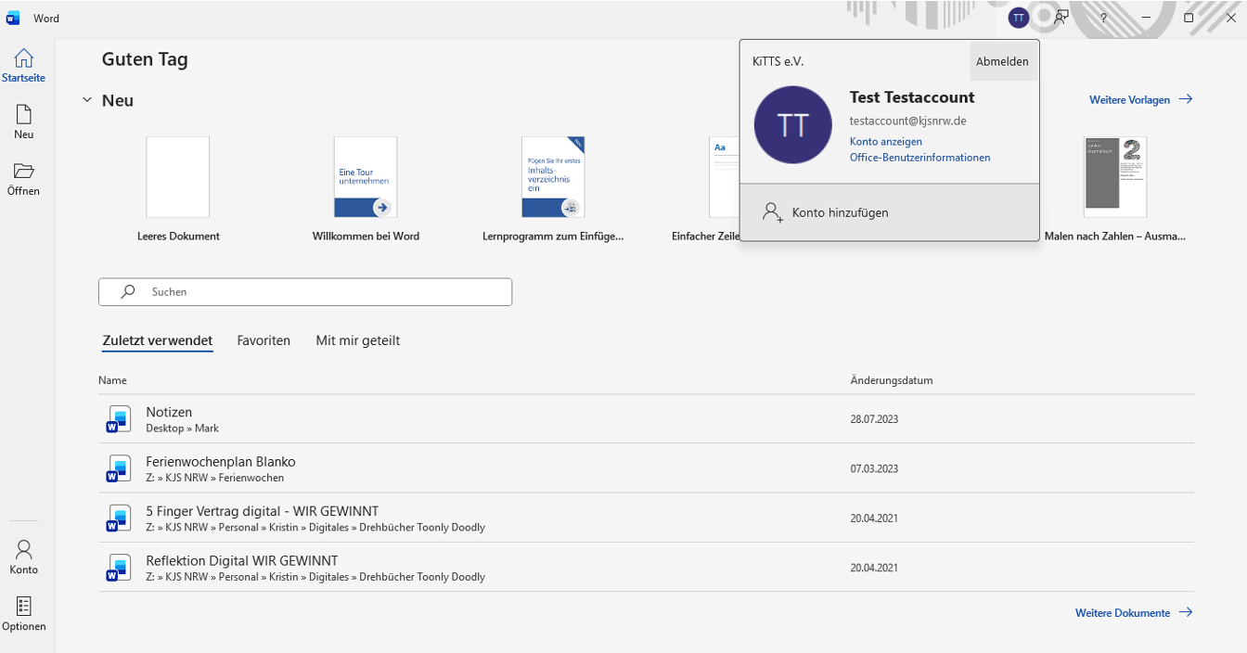
Task: Switch to the Mit mir geteilt tab
Action: tap(357, 340)
